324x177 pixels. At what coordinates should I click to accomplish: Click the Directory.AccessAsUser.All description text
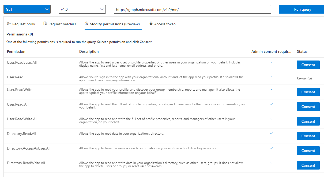pyautogui.click(x=149, y=148)
